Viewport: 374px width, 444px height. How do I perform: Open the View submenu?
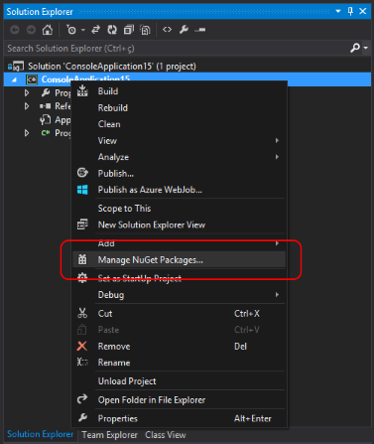[x=179, y=141]
